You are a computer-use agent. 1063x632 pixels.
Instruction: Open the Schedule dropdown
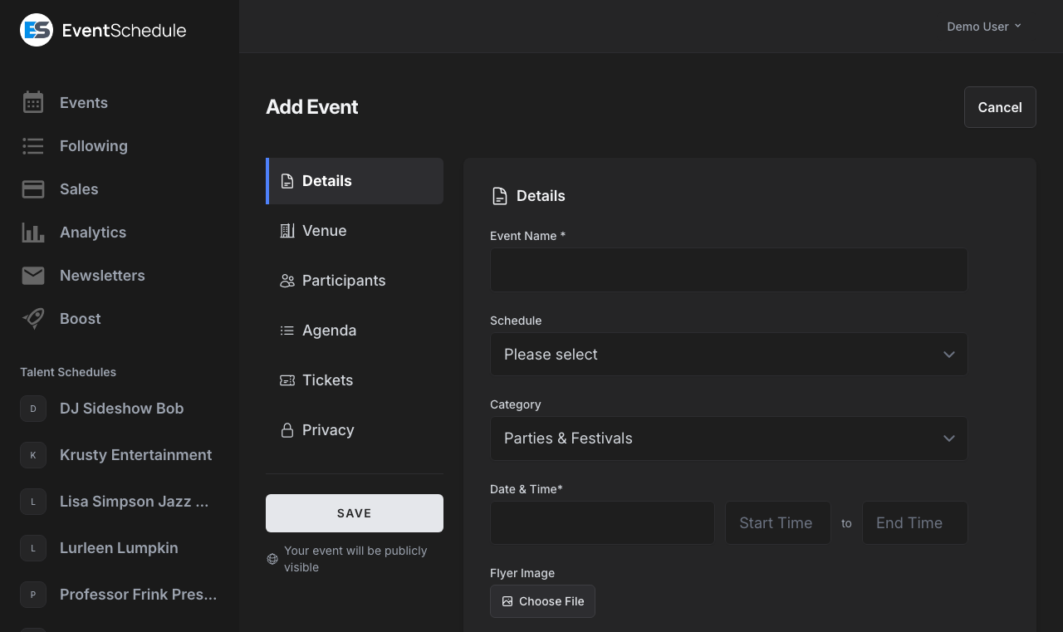(728, 355)
